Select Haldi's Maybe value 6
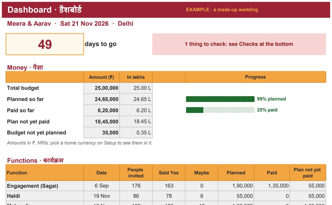 coord(202,196)
